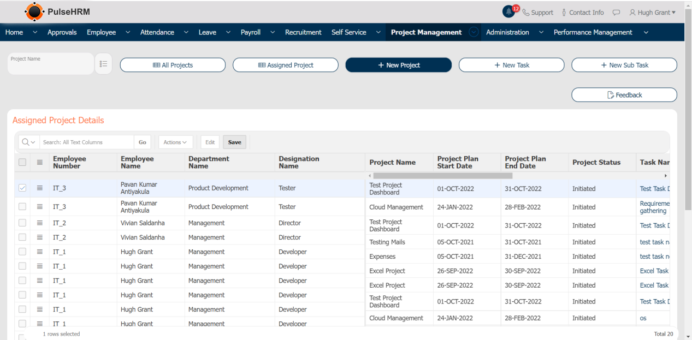Click the notification bell icon
This screenshot has width=692, height=340.
[508, 11]
